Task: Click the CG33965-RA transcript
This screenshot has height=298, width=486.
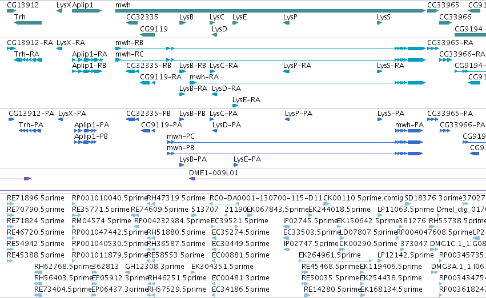Action: [433, 49]
